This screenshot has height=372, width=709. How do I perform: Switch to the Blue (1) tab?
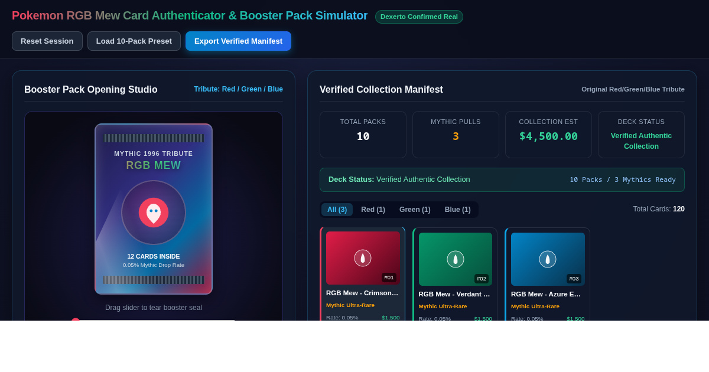pyautogui.click(x=458, y=210)
